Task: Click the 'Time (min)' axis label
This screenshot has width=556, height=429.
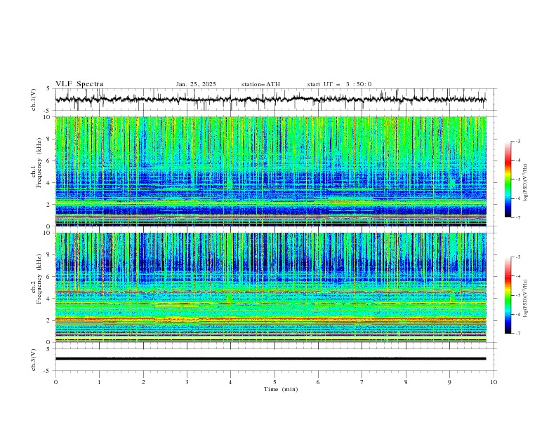Action: tap(281, 389)
